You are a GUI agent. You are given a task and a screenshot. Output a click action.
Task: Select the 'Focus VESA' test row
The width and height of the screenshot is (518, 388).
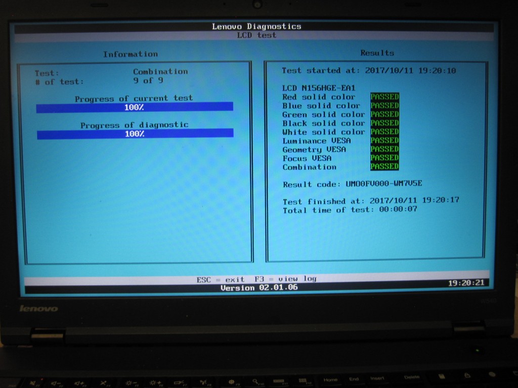(x=340, y=158)
